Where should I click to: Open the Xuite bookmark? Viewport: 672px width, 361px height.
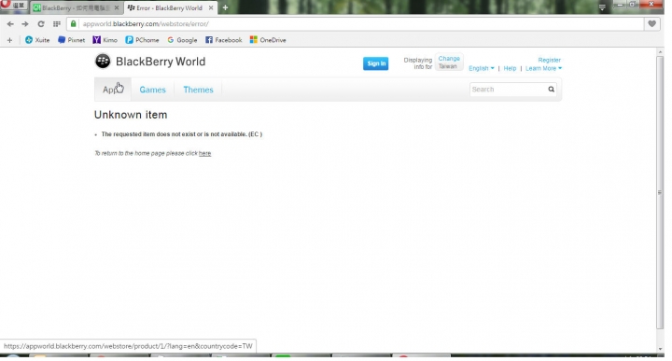[37, 40]
